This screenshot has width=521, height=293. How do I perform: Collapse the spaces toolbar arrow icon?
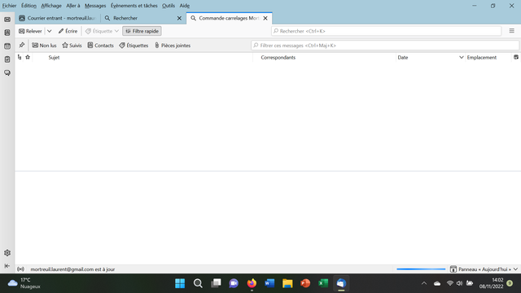[7, 266]
